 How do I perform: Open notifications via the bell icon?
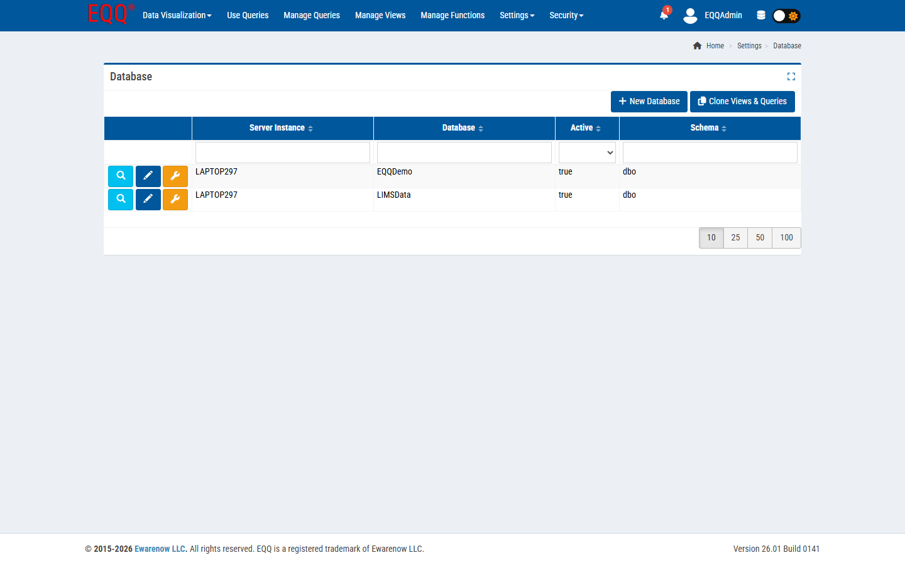[x=664, y=15]
